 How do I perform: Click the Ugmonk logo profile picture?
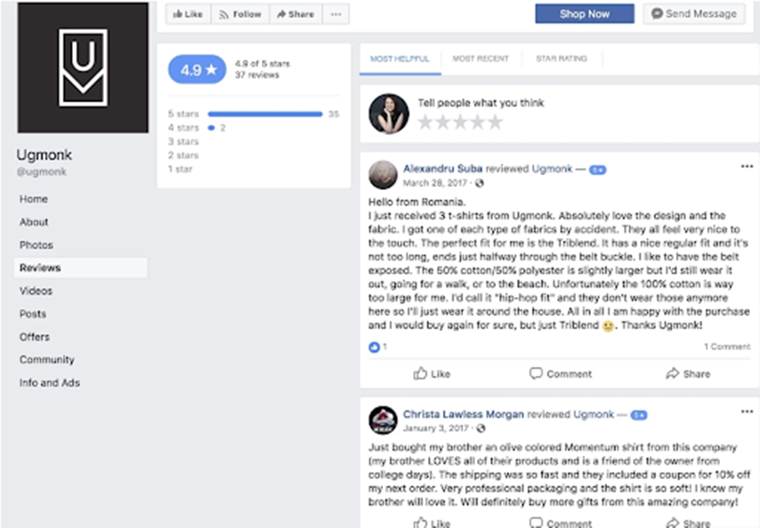(83, 67)
